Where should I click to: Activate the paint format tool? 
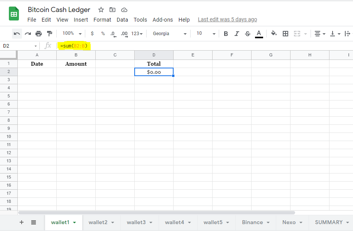pos(49,34)
